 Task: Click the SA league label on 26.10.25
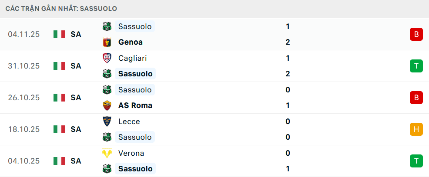(x=76, y=98)
